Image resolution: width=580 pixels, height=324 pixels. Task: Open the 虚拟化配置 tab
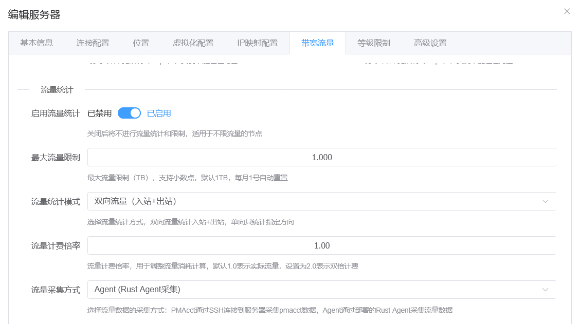point(193,43)
